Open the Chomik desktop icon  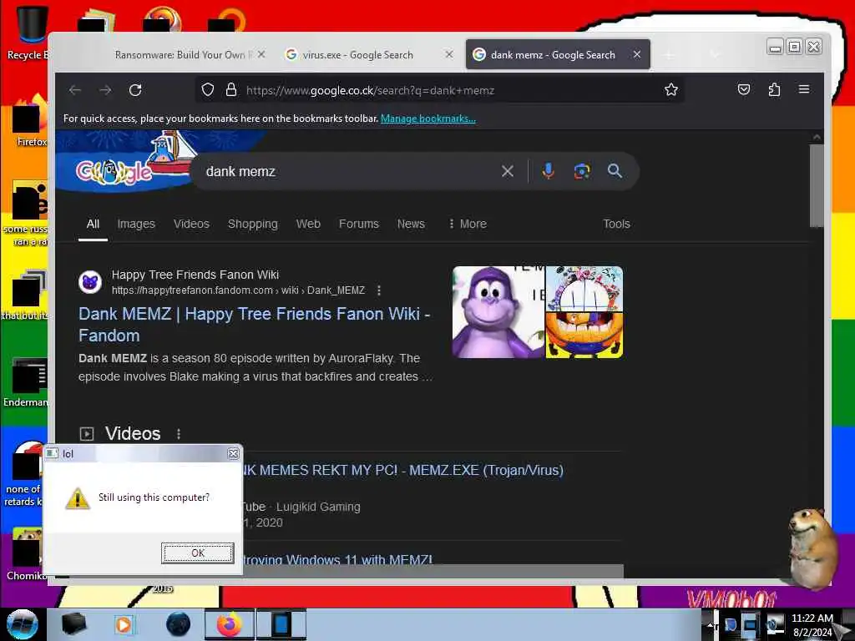26,554
